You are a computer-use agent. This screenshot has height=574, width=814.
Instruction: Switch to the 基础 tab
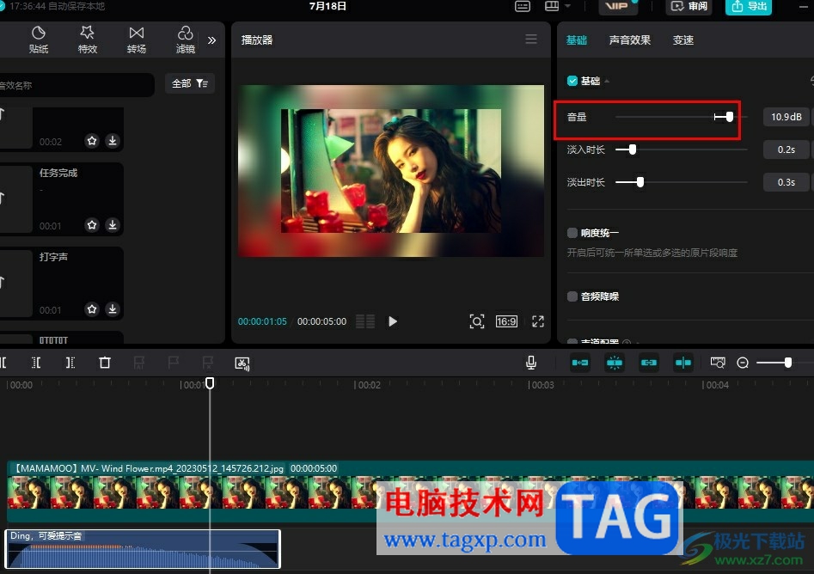(576, 40)
